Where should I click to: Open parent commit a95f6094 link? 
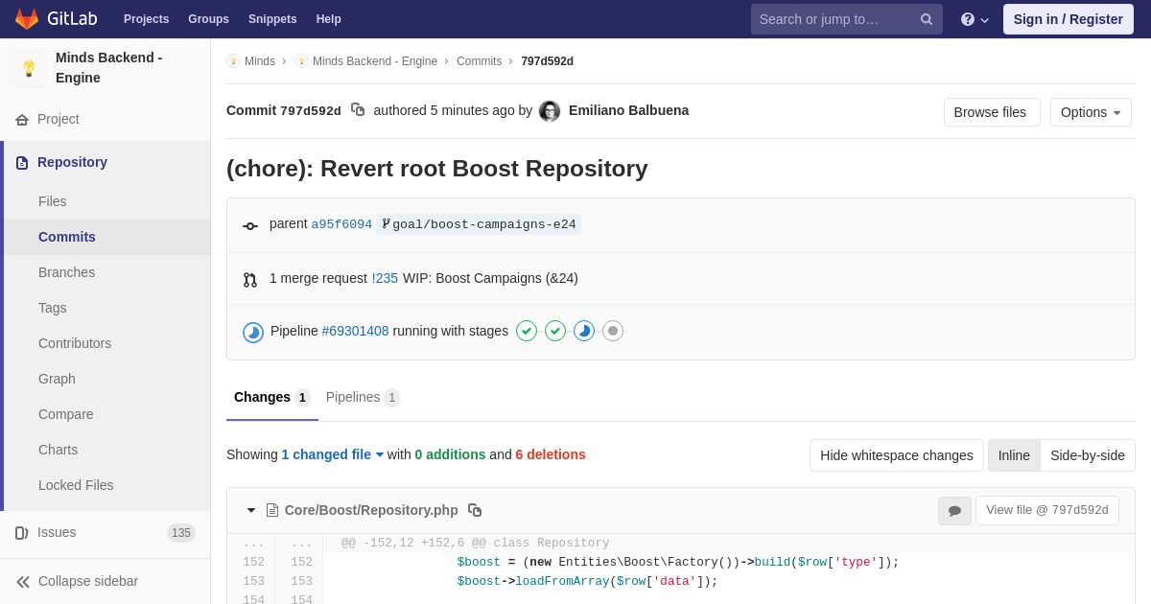coord(341,224)
